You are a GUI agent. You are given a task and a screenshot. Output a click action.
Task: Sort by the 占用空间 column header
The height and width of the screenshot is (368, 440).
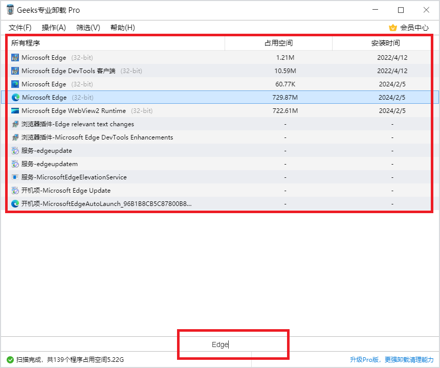[x=279, y=43]
